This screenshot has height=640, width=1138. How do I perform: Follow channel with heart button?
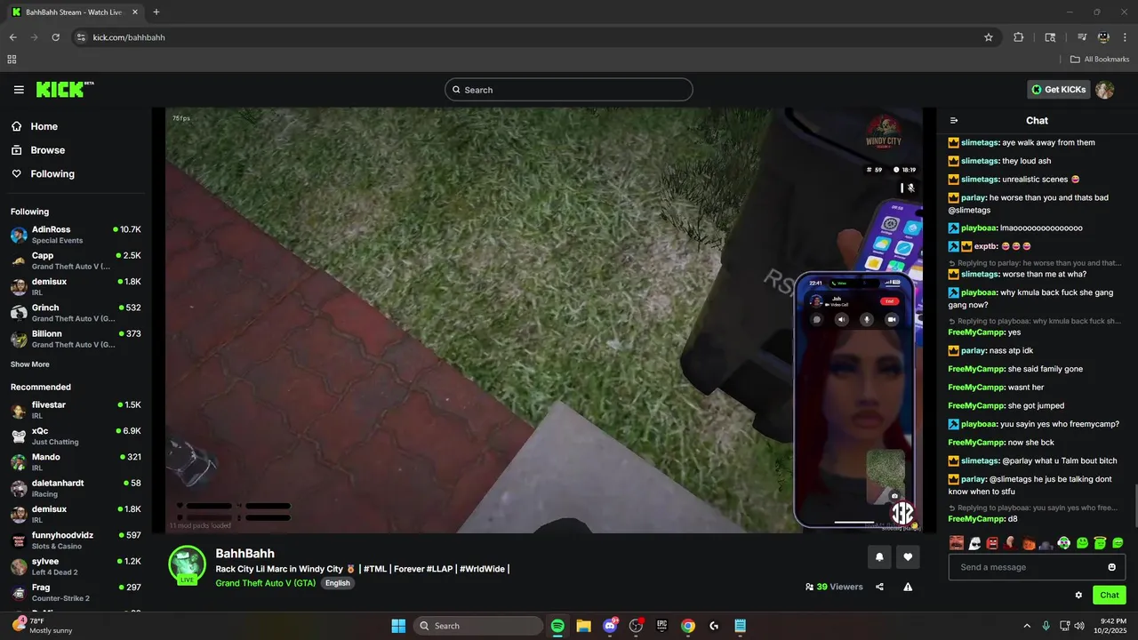coord(908,557)
